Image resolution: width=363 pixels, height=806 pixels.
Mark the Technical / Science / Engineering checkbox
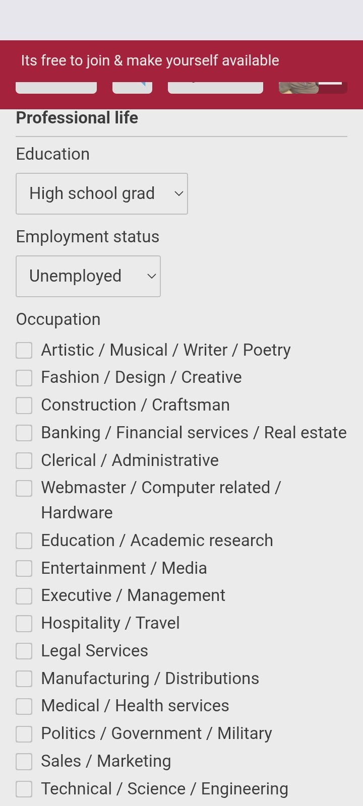coord(24,789)
